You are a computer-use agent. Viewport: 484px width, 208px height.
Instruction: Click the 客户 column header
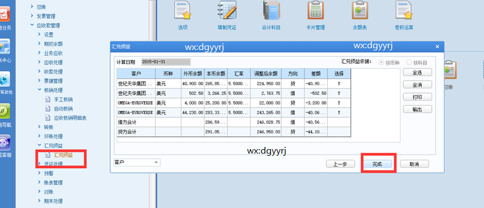tap(136, 73)
